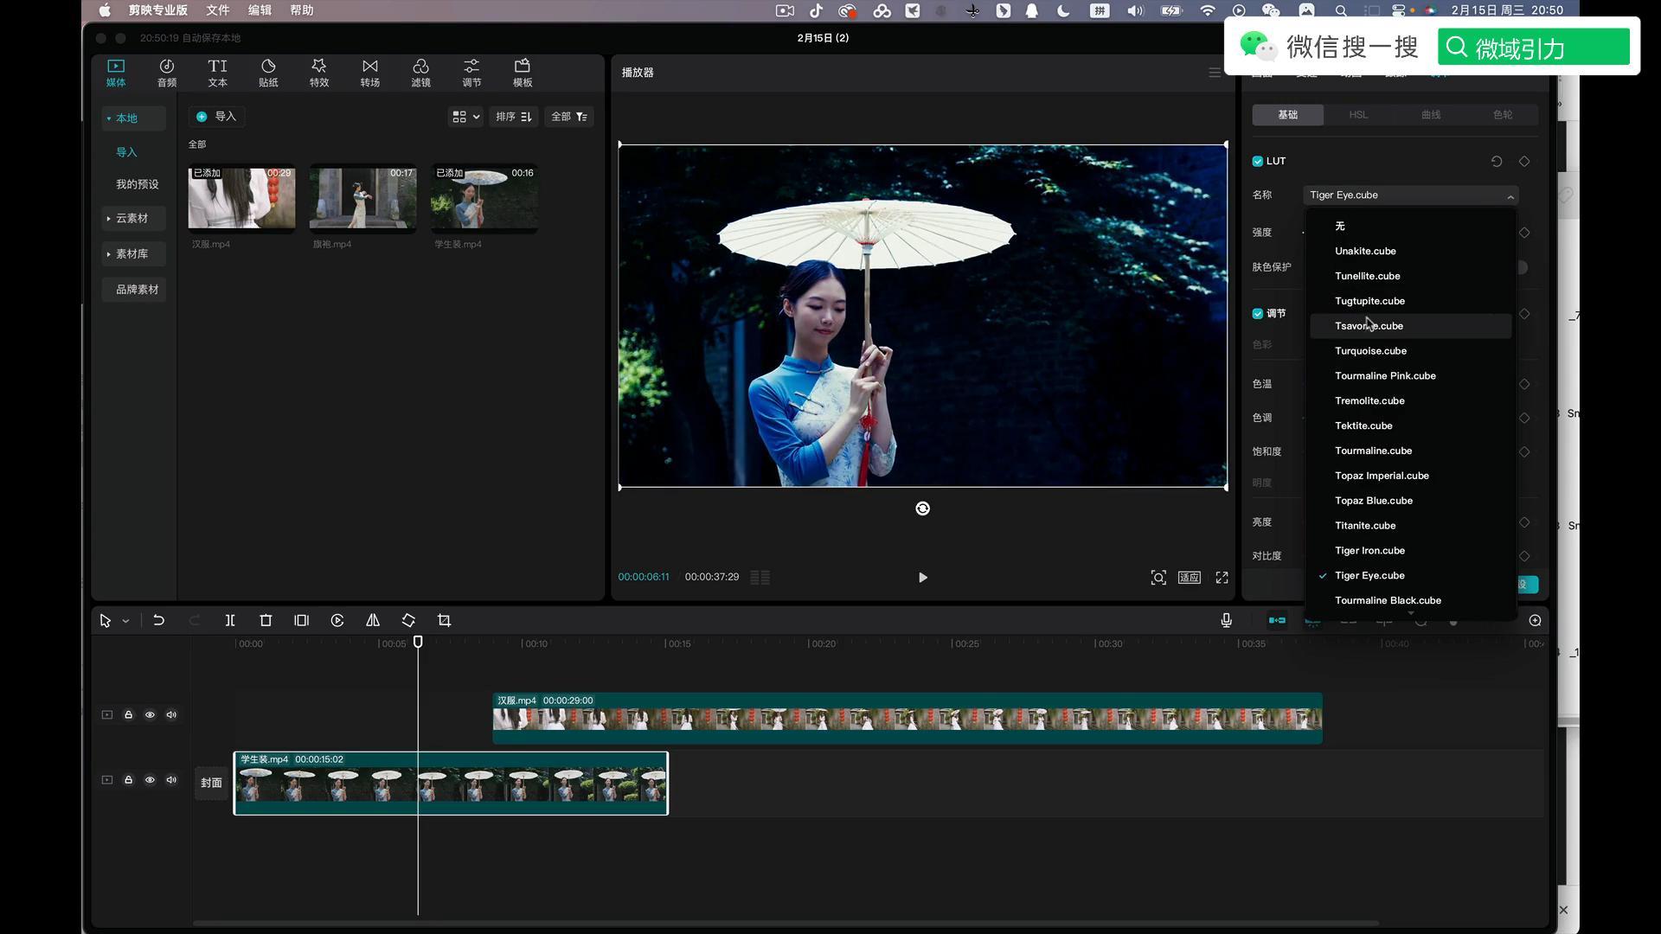
Task: Open the media grid view mode dropdown
Action: coord(465,117)
